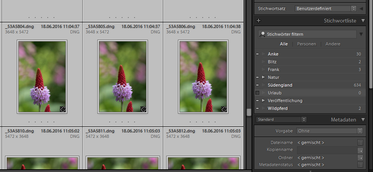Click keyword badge on _53A5804.dng thumbnail
This screenshot has width=373, height=172.
(63, 109)
